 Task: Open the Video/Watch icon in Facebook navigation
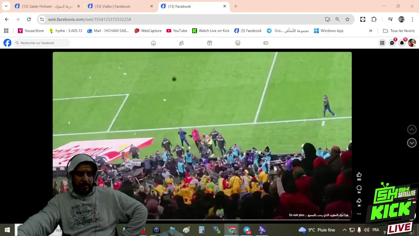point(209,43)
